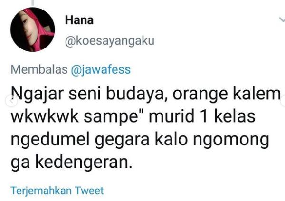Select the Membalas reply label

click(39, 69)
